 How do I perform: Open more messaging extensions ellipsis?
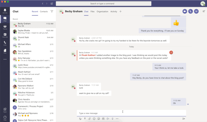pos(117,119)
